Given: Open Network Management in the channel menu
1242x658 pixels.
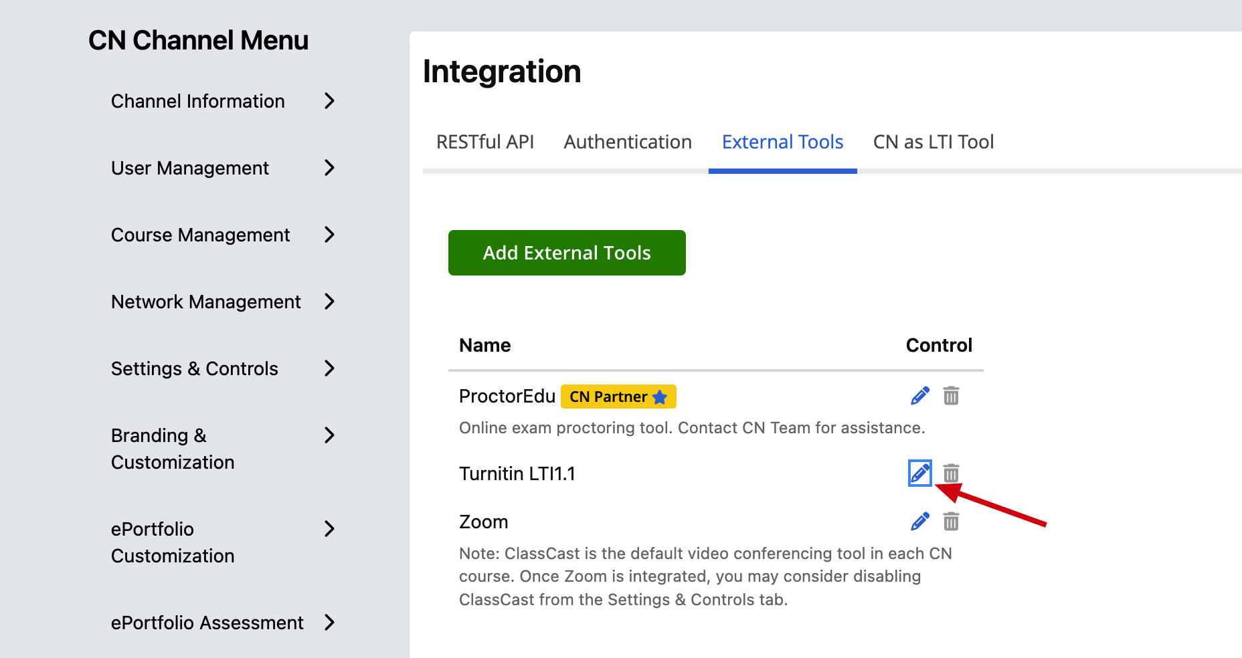Looking at the screenshot, I should click(x=206, y=302).
